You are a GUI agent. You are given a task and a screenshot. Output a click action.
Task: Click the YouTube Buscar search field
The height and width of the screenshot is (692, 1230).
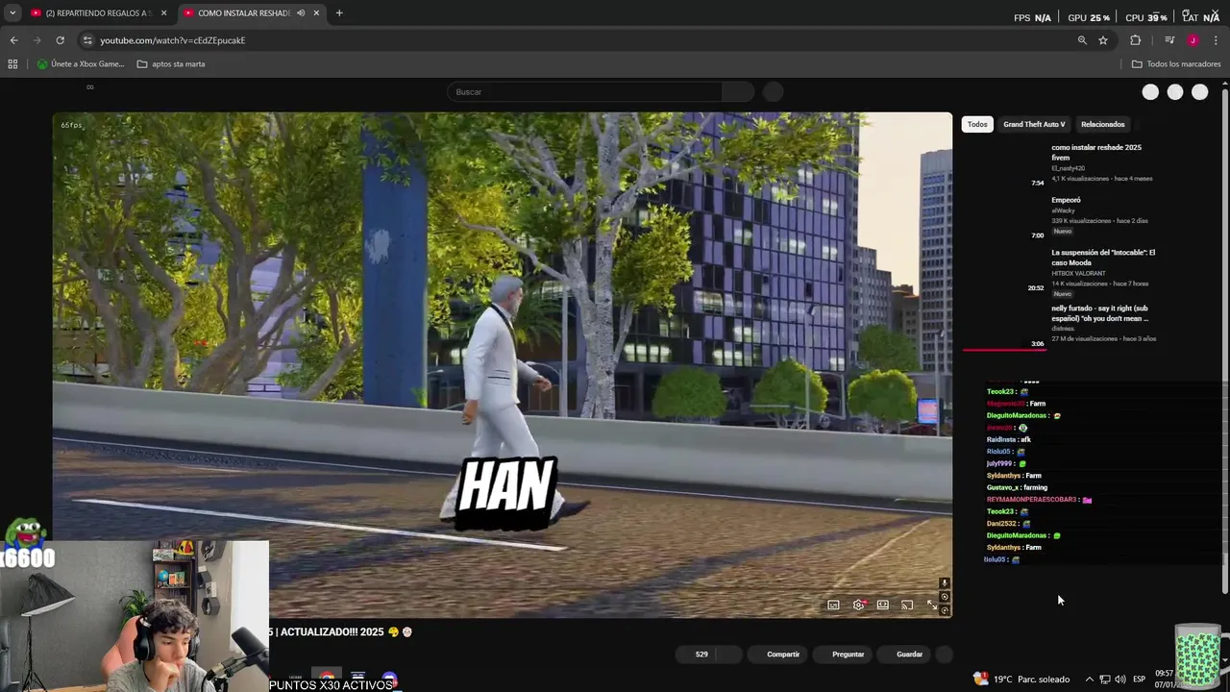click(x=584, y=92)
